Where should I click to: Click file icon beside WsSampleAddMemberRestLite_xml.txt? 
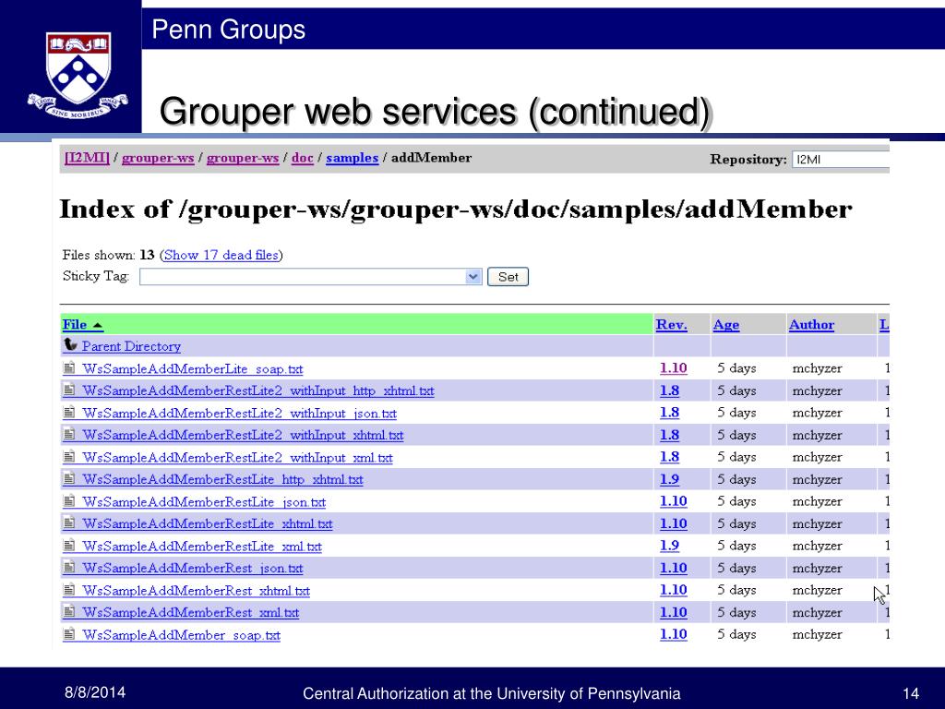click(x=69, y=545)
